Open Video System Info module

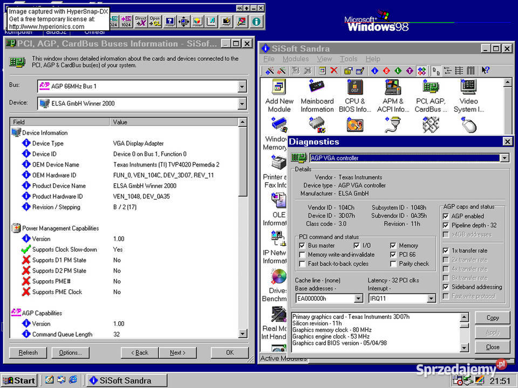(x=468, y=96)
